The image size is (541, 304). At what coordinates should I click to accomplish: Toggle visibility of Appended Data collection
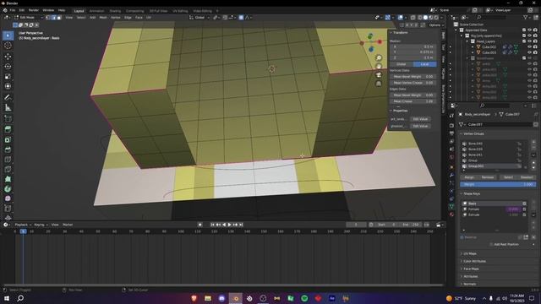pyautogui.click(x=529, y=30)
